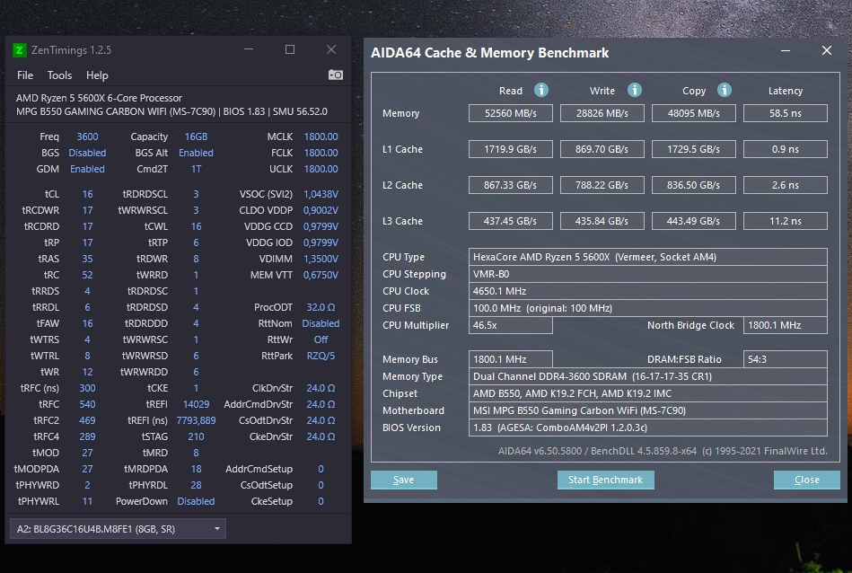Click the BIOS Version 1.83 AGESA field
This screenshot has height=573, width=852.
[647, 428]
